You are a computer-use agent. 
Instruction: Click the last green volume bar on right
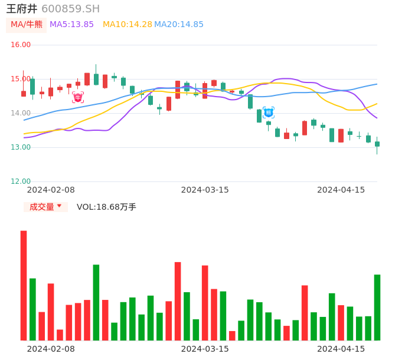(x=377, y=307)
